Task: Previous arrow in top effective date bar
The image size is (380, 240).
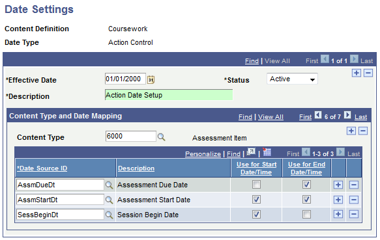Action: point(325,59)
